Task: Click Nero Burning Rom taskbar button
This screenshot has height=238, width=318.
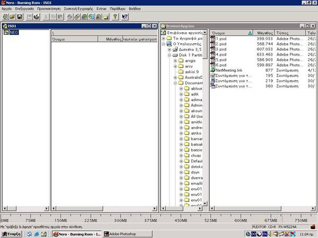Action: pyautogui.click(x=77, y=234)
